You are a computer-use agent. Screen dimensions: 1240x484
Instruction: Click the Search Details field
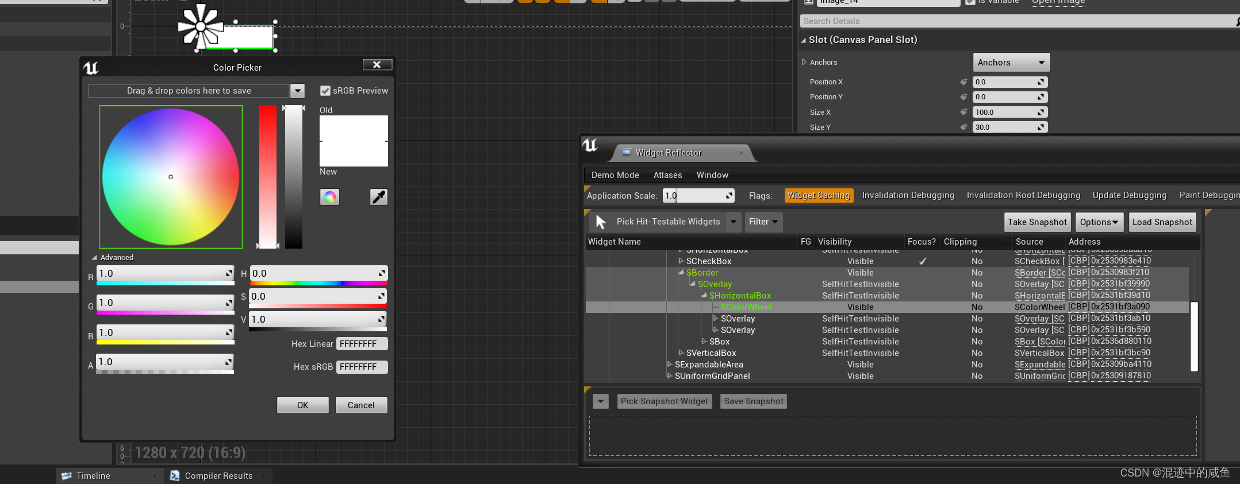point(1018,21)
